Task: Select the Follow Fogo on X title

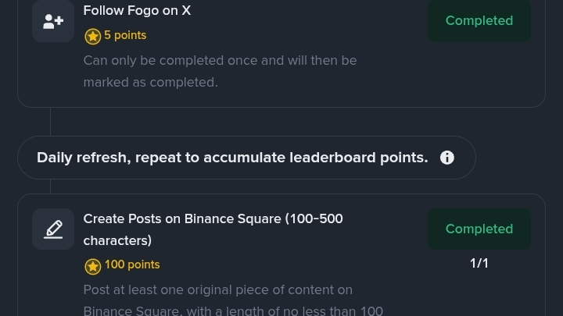Action: 137,11
